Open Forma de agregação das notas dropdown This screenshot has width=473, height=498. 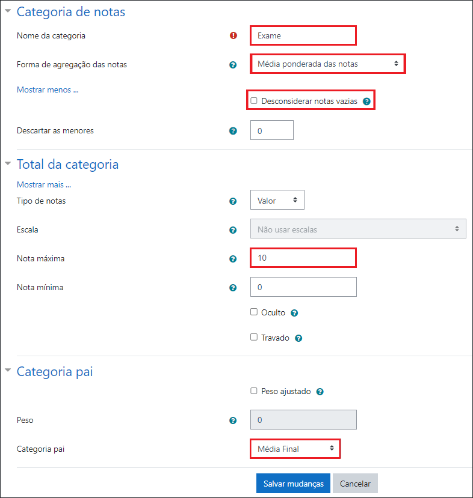[327, 63]
